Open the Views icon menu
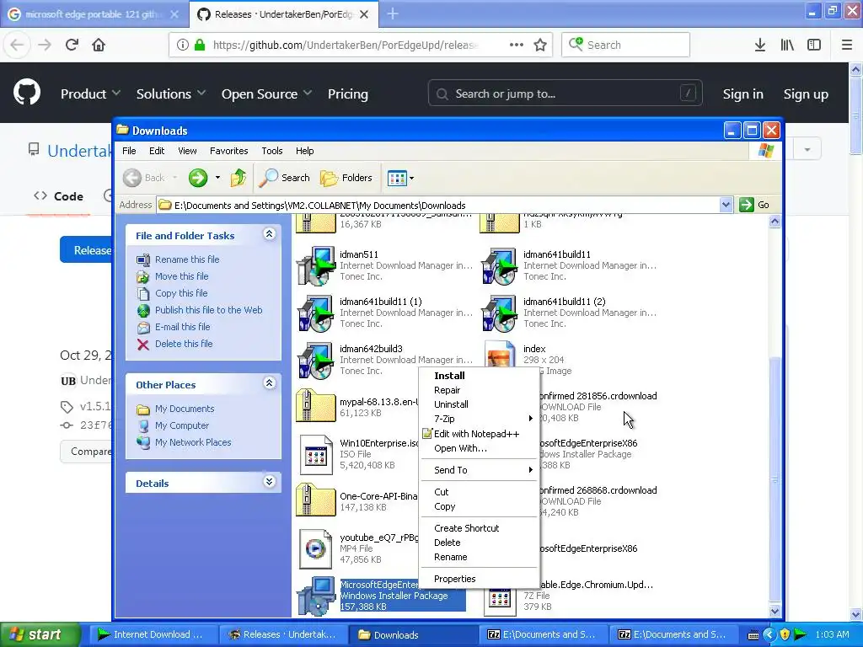Image resolution: width=863 pixels, height=647 pixels. 400,178
